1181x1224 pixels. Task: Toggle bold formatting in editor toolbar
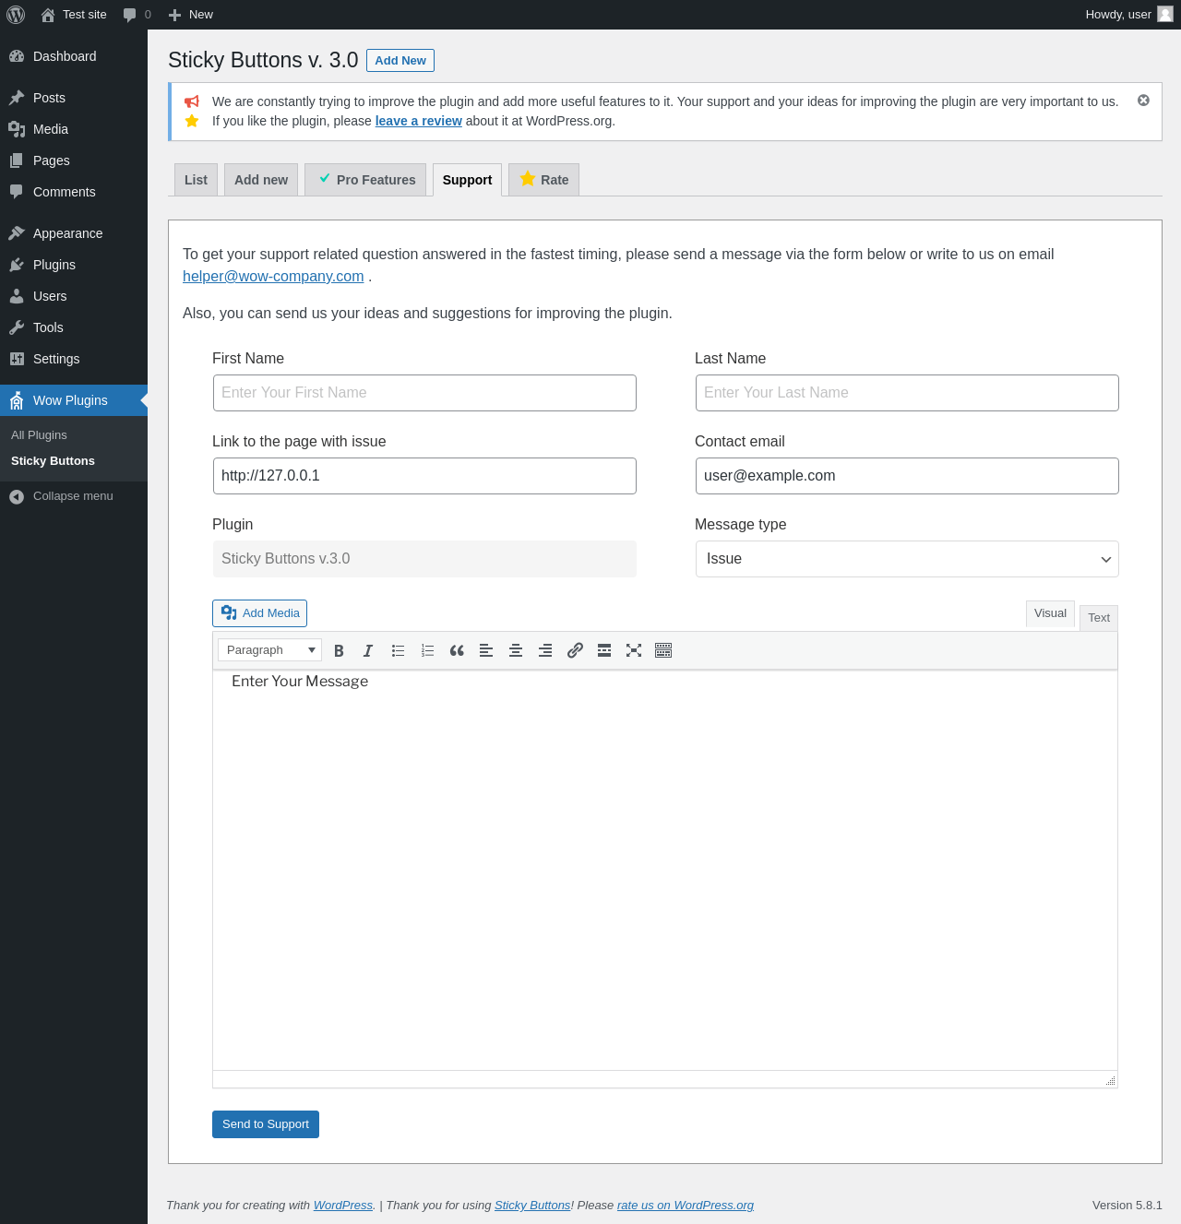[339, 650]
